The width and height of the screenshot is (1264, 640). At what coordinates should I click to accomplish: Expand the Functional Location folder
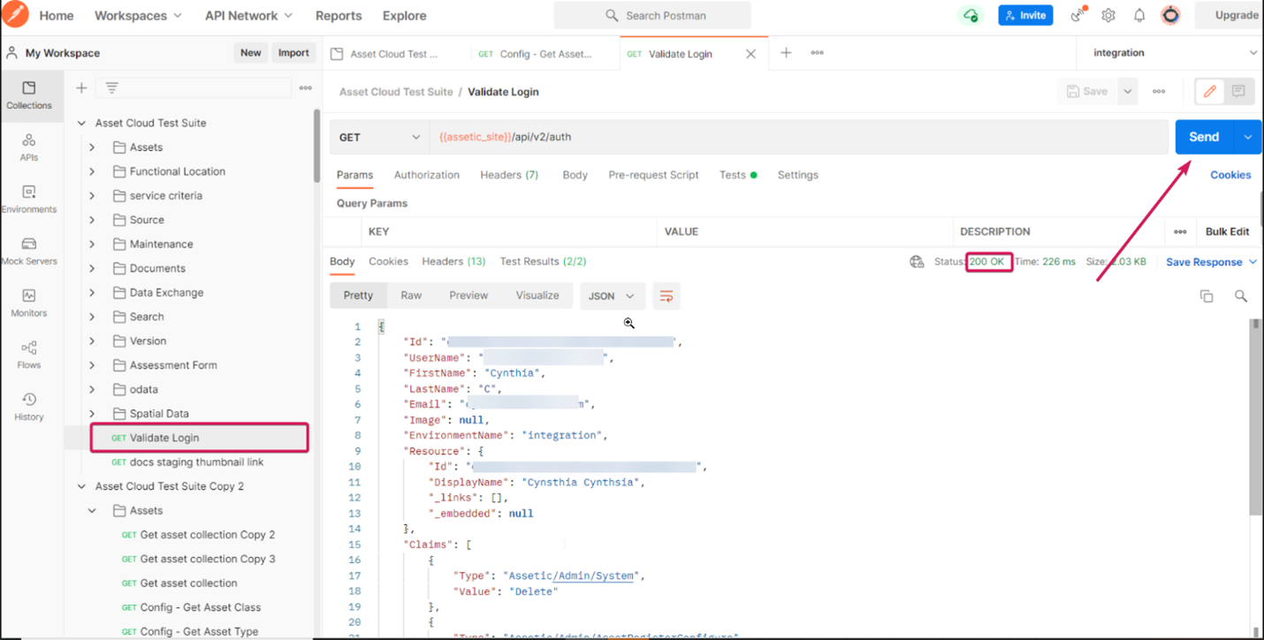[92, 171]
